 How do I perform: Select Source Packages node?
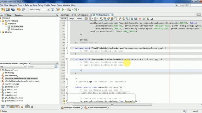tap(11, 21)
